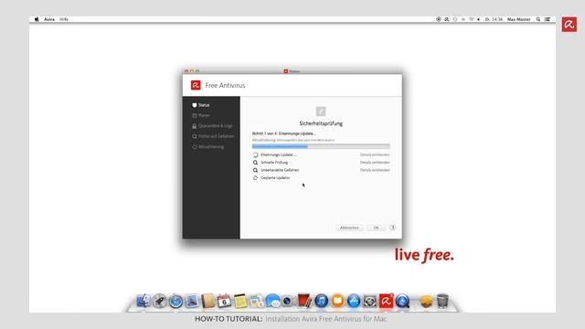Open Prüfen auf Gefahren in sidebar
Image resolution: width=585 pixels, height=329 pixels.
click(x=213, y=136)
